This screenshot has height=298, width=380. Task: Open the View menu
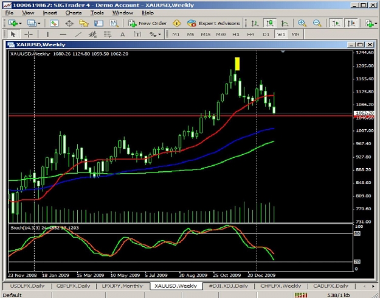coord(28,13)
